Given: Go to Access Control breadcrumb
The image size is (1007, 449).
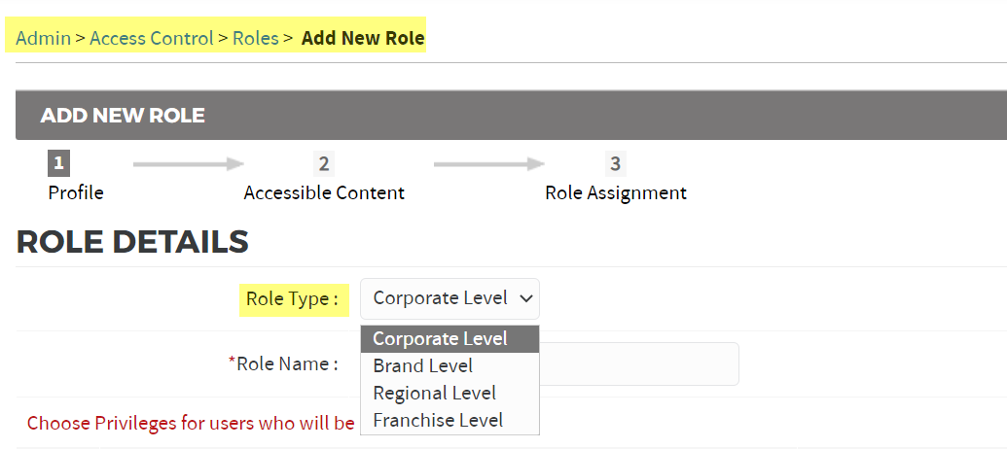Looking at the screenshot, I should tap(151, 38).
